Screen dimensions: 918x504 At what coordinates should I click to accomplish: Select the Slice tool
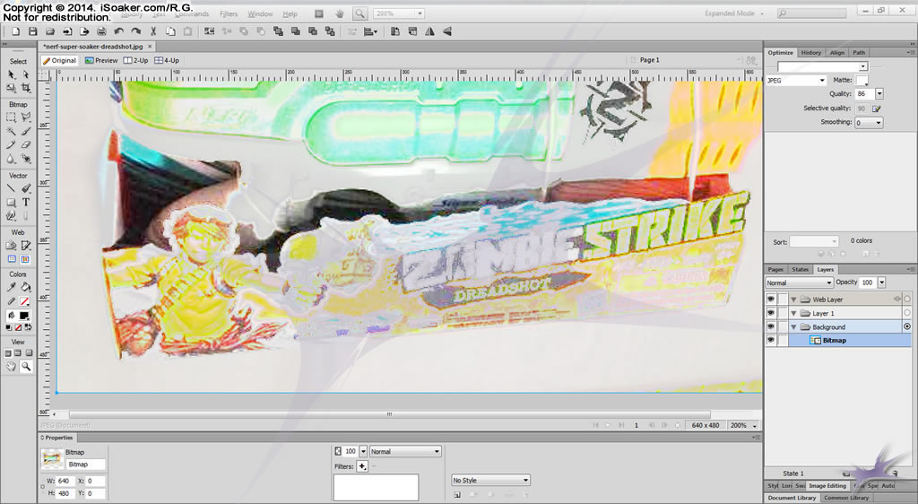click(x=26, y=245)
